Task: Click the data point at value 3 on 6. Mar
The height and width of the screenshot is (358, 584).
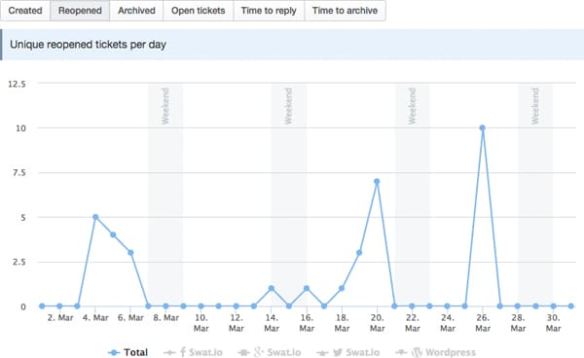Action: (130, 252)
